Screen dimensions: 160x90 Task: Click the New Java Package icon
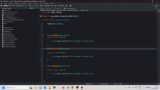click(40, 6)
